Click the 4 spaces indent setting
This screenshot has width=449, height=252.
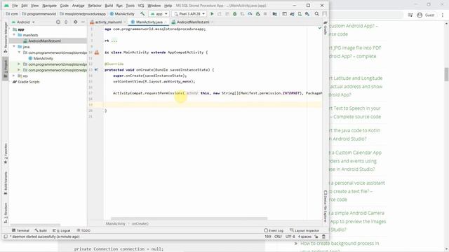click(x=304, y=237)
